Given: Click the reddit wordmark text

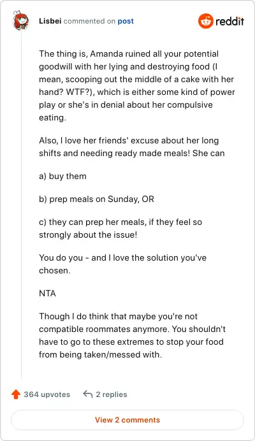Looking at the screenshot, I should (230, 21).
